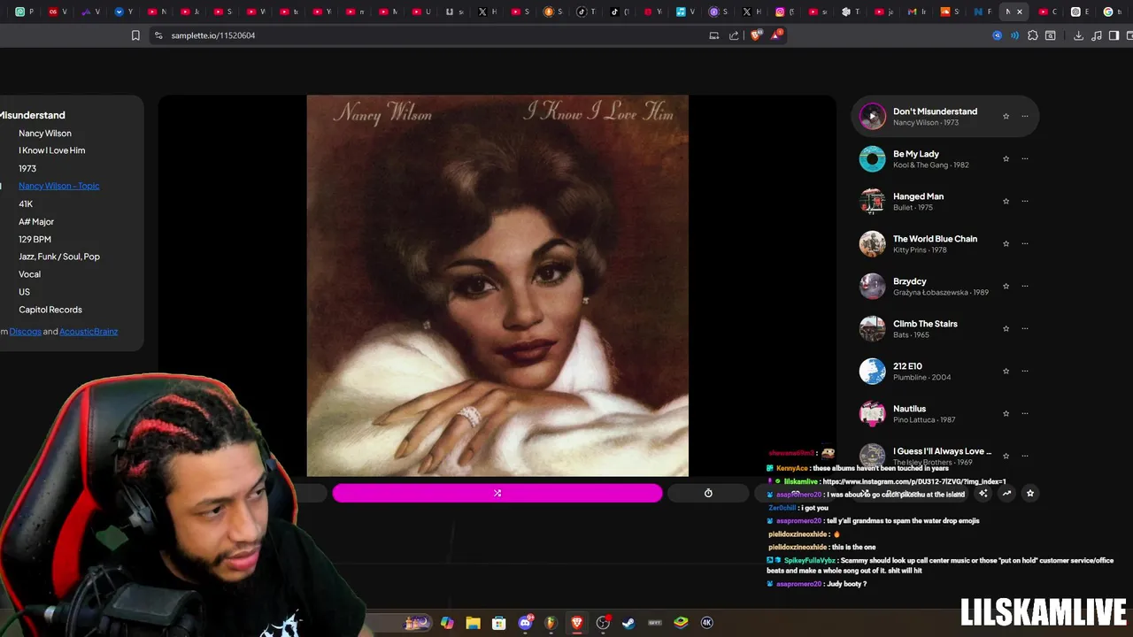Open the Discogs link
This screenshot has height=637, width=1133.
pos(25,332)
